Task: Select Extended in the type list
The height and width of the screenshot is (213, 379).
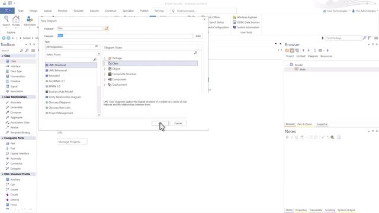Action: (x=54, y=76)
